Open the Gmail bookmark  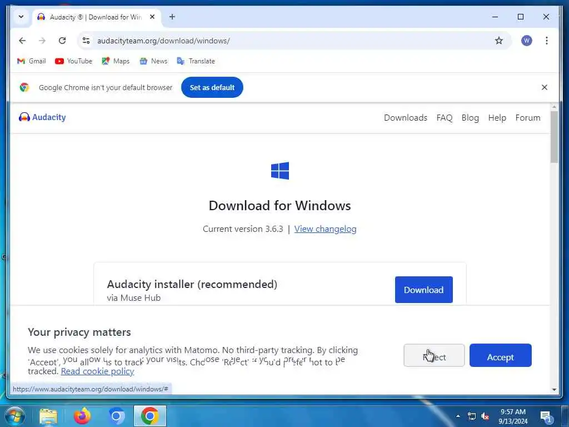(x=32, y=61)
